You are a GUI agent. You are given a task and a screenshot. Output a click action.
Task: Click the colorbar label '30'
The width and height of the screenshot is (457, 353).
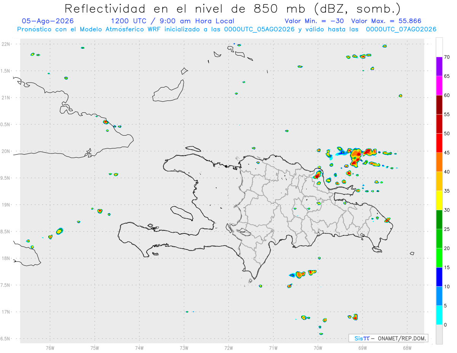pyautogui.click(x=447, y=210)
